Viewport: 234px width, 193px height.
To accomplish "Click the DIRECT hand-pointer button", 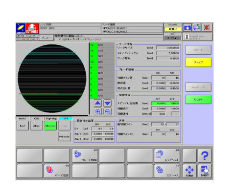I will tap(205, 171).
